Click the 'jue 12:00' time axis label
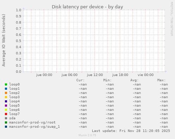 [95, 75]
